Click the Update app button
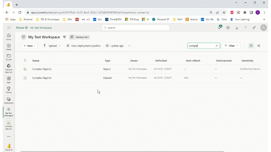Viewport: 271px width, 152px height. 115,46
